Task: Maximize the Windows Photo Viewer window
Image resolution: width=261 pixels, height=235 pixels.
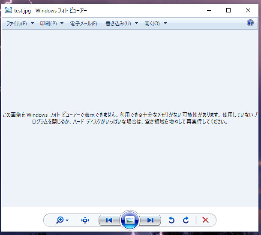Action: click(228, 10)
